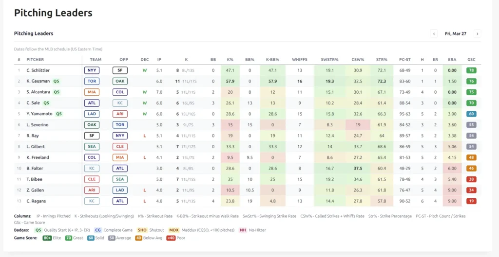This screenshot has width=499, height=257.
Task: Select pitcher S. Alcantara
Action: (x=38, y=92)
